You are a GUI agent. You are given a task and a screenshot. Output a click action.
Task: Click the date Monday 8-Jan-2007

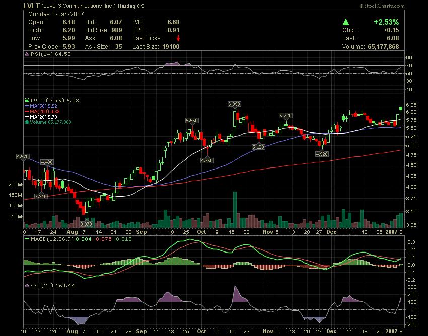pos(56,14)
